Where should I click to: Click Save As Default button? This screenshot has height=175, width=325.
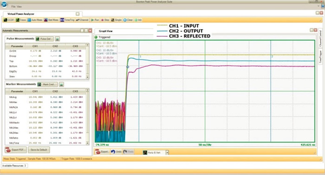39,150
